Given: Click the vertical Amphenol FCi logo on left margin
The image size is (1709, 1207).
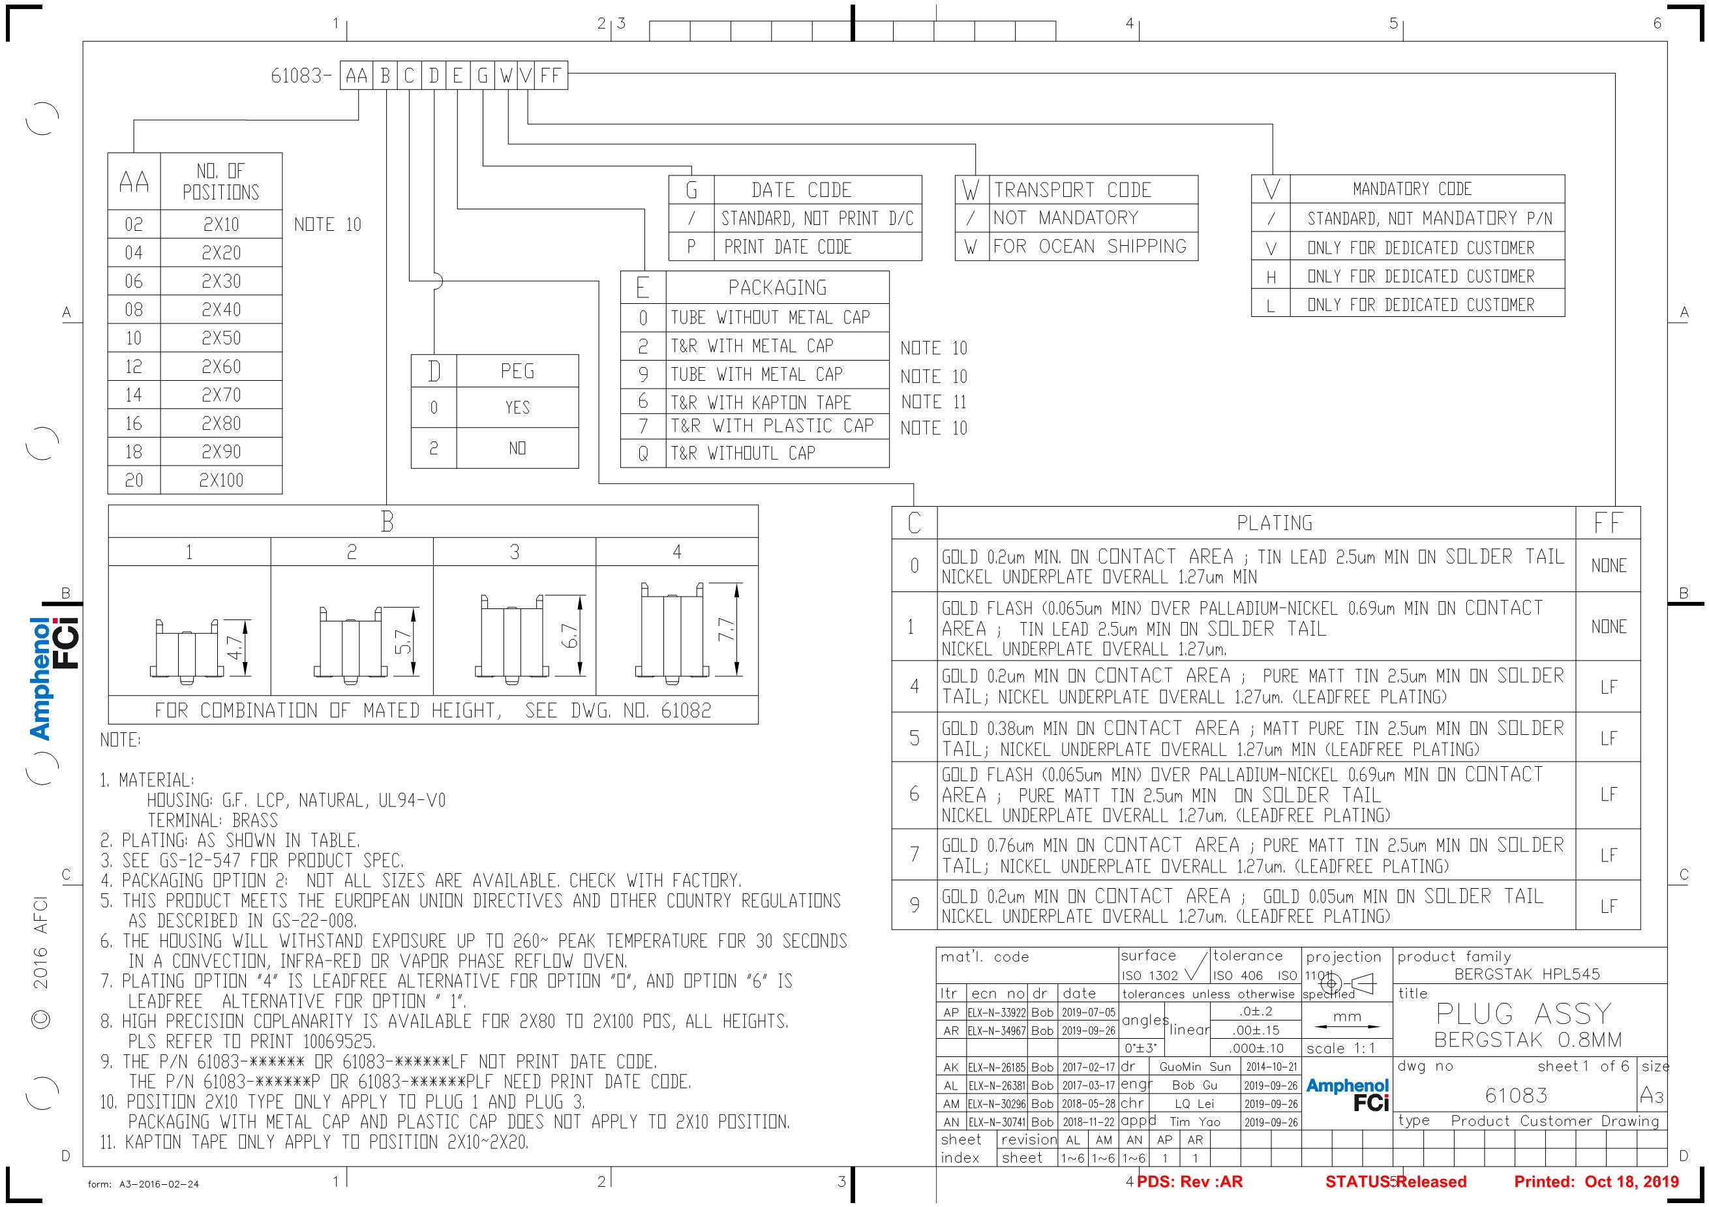Looking at the screenshot, I should 53,679.
